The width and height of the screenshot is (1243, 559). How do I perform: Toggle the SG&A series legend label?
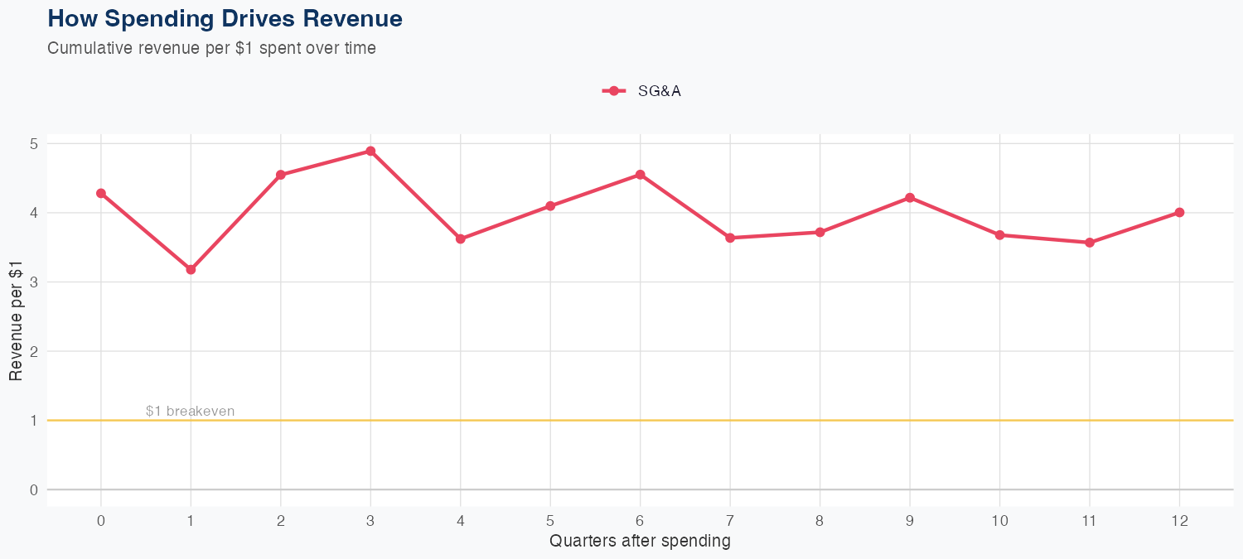(659, 91)
